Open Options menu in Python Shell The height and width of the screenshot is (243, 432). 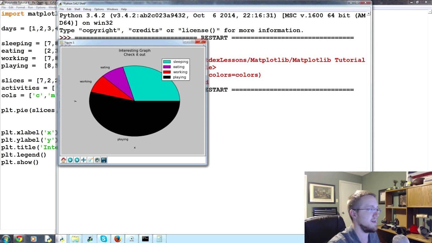point(99,9)
